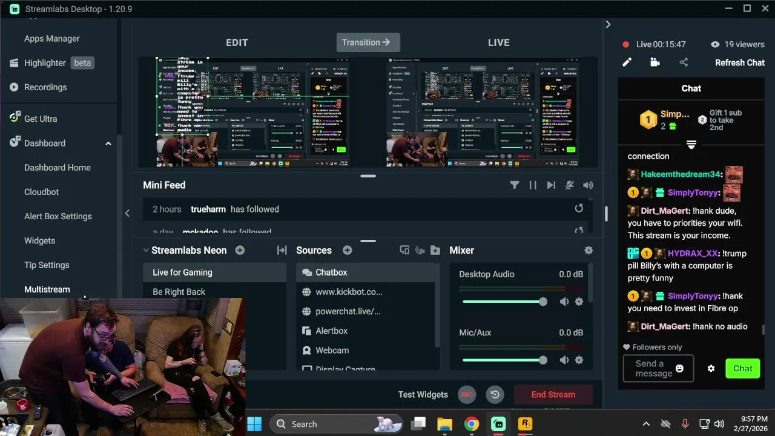Open File Explorer from taskbar
This screenshot has width=775, height=436.
pyautogui.click(x=445, y=424)
